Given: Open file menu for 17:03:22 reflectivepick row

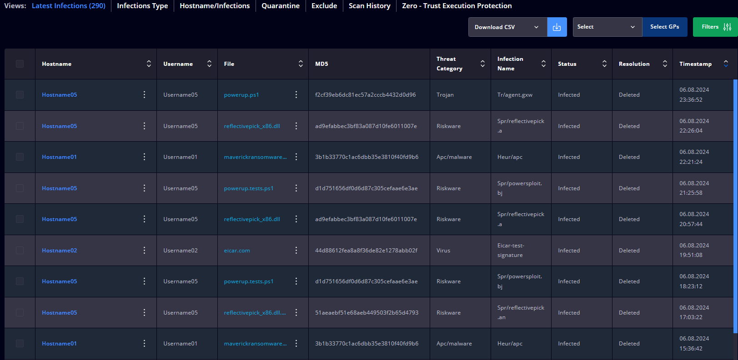Looking at the screenshot, I should [296, 312].
